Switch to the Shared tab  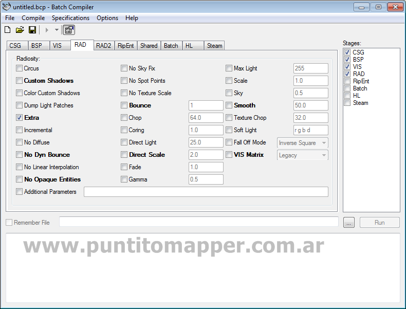click(149, 46)
